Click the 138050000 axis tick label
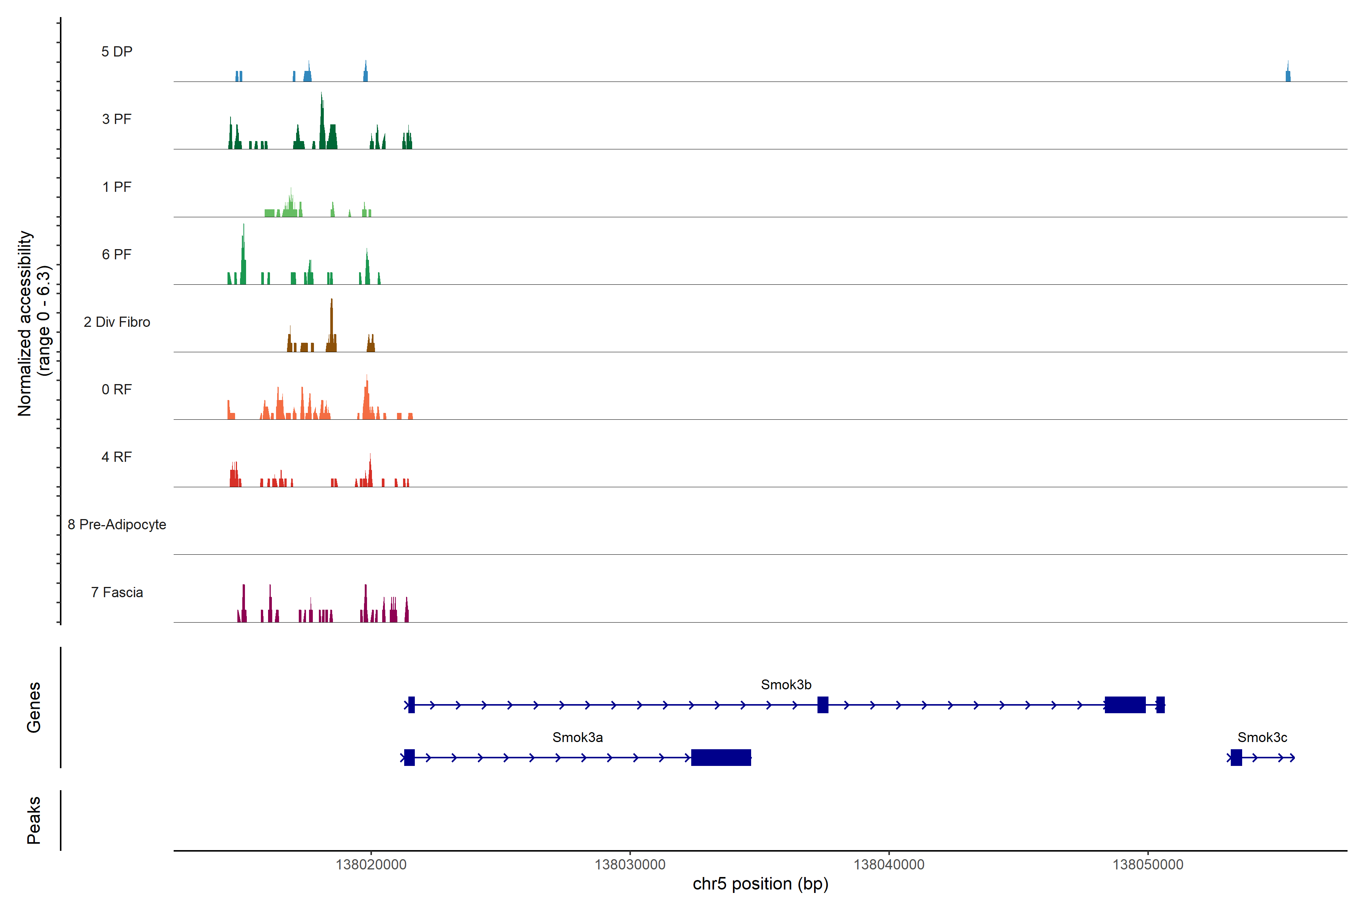 pyautogui.click(x=1147, y=865)
